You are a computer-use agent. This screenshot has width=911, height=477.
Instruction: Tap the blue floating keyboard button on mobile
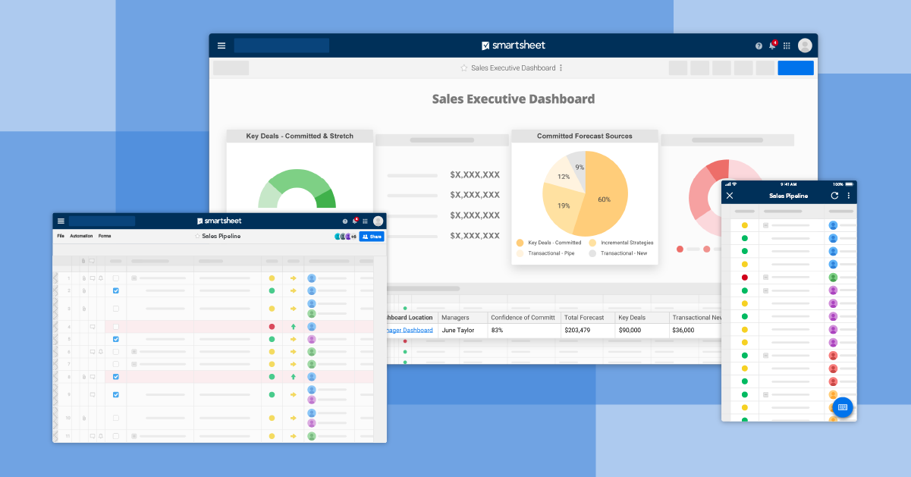pyautogui.click(x=843, y=407)
